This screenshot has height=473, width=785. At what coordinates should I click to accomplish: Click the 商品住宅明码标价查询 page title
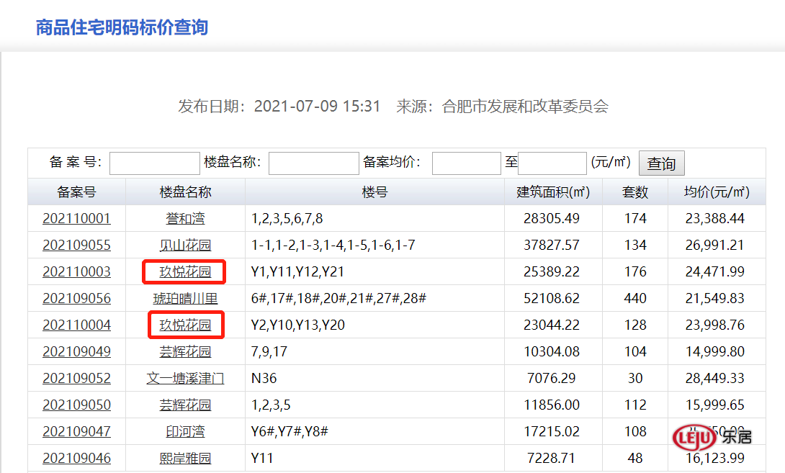[122, 27]
